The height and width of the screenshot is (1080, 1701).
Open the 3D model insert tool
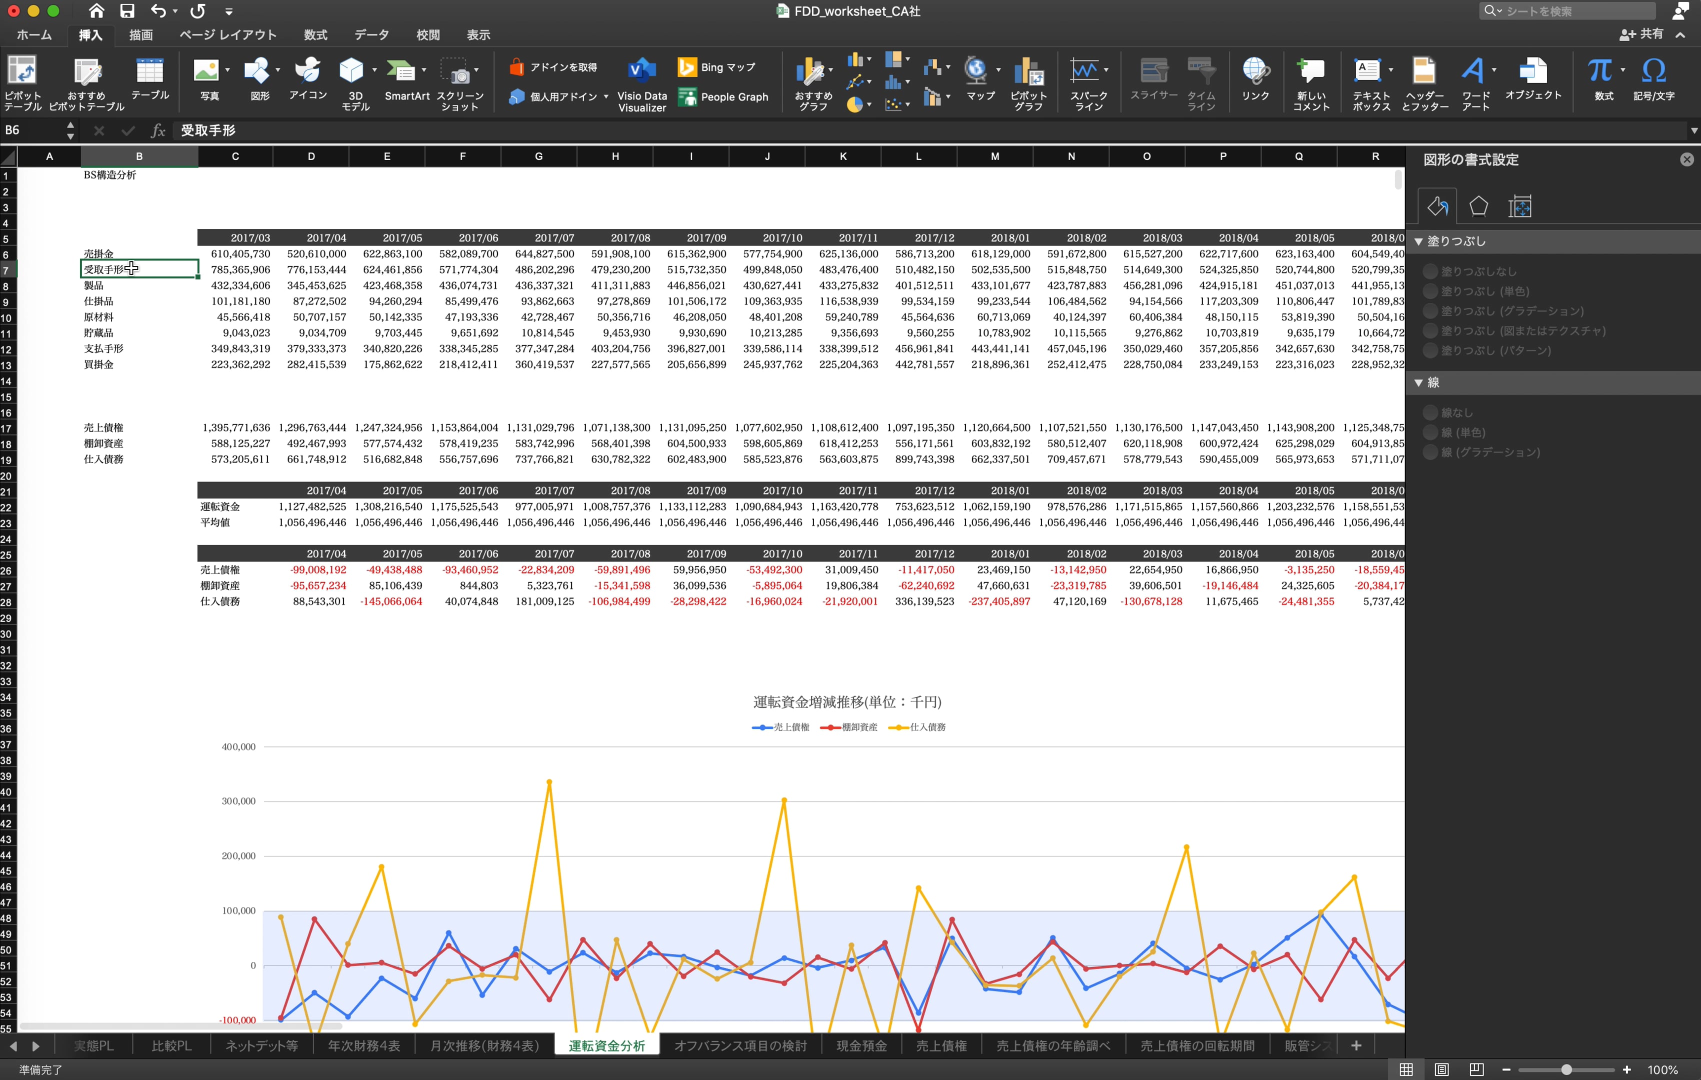click(351, 70)
